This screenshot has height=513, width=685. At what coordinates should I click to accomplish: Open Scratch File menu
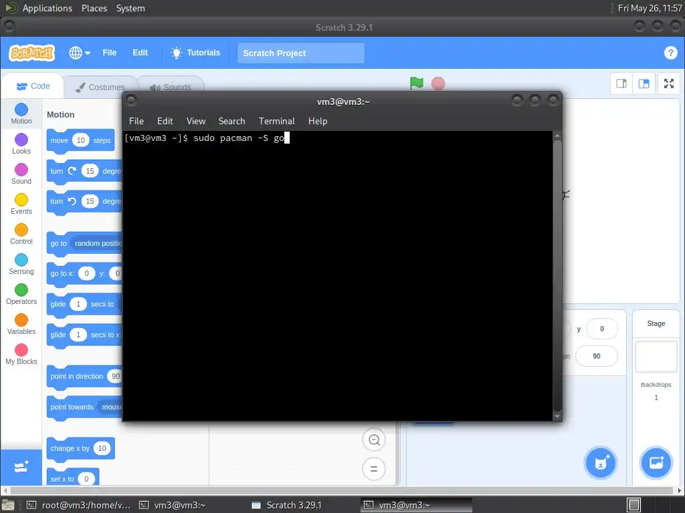click(x=109, y=53)
